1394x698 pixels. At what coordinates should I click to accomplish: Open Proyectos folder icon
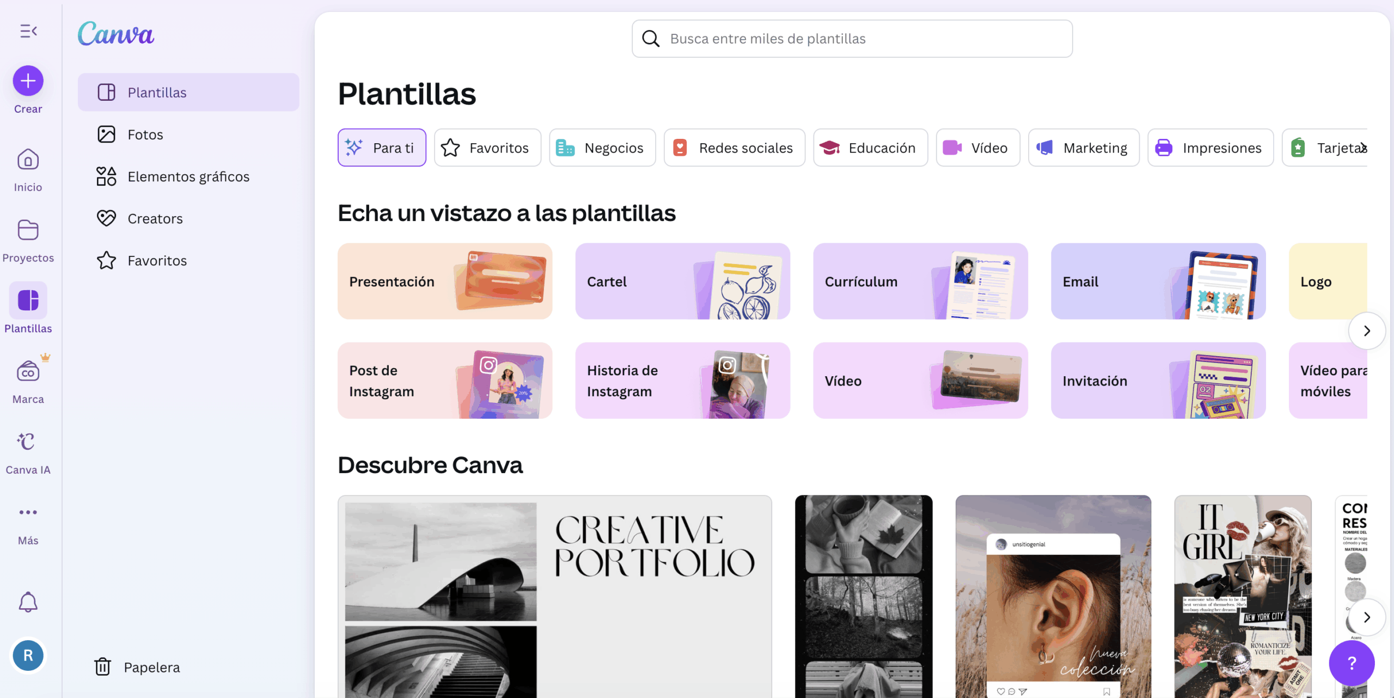tap(28, 230)
